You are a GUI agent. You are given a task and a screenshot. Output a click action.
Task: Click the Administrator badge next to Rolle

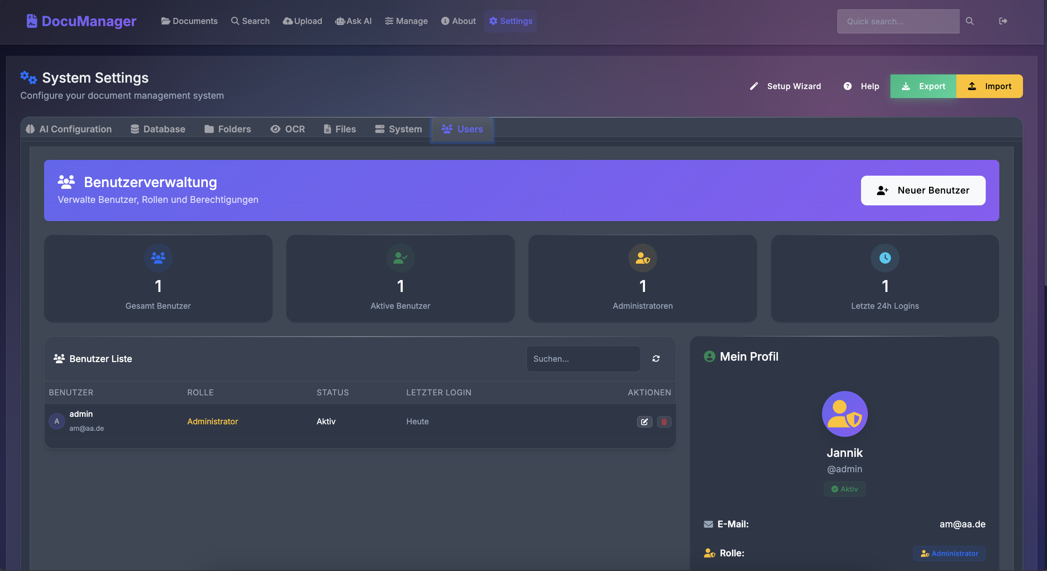(x=950, y=553)
